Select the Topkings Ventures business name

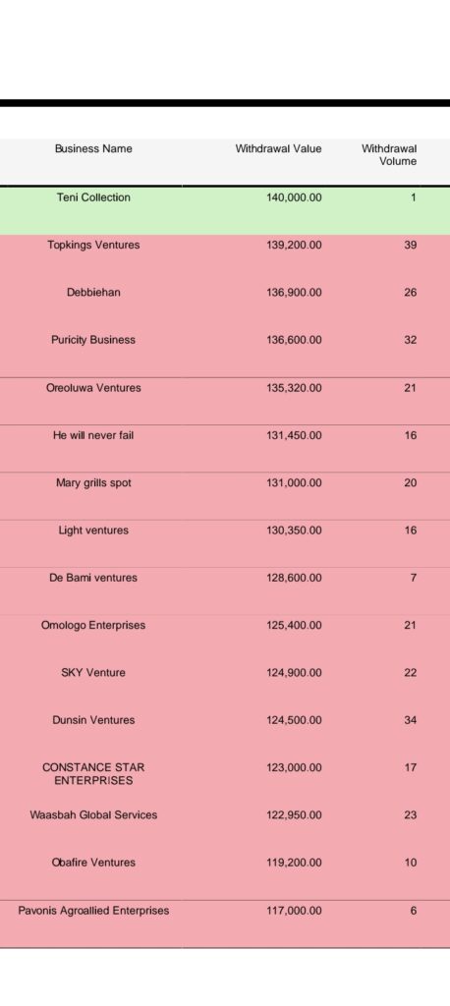coord(93,245)
